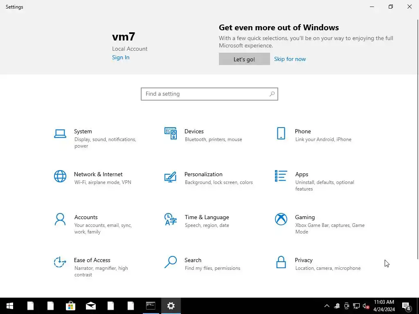Select the System category title
The width and height of the screenshot is (419, 314).
83,131
